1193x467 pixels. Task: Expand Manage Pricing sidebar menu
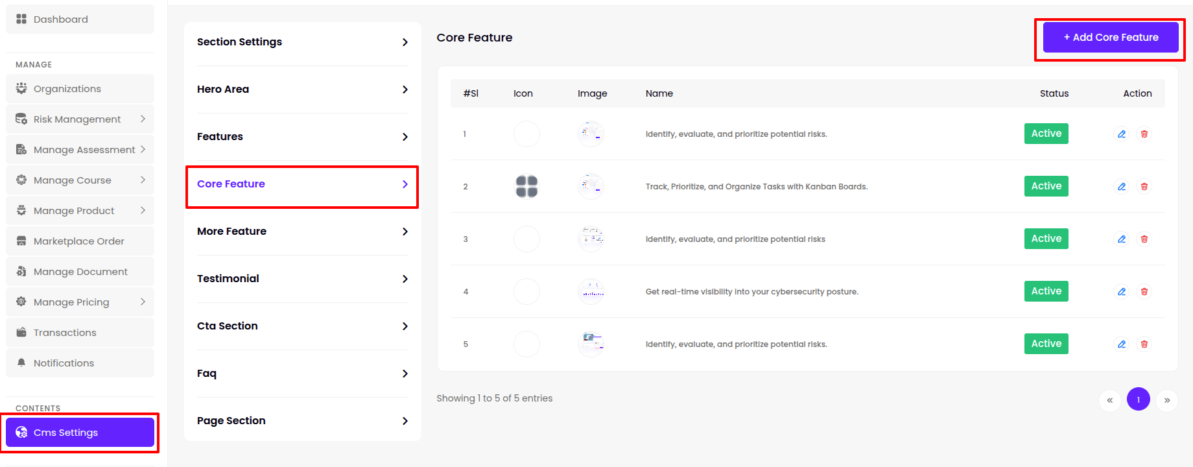143,302
